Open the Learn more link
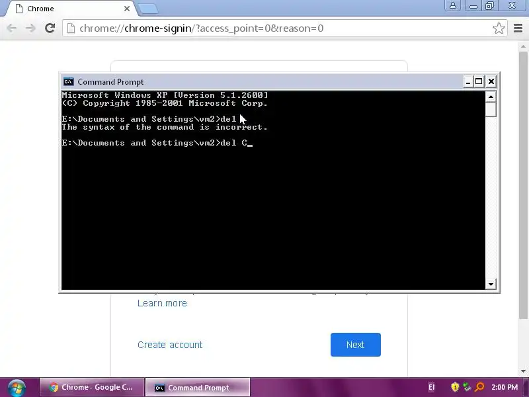 click(x=162, y=303)
